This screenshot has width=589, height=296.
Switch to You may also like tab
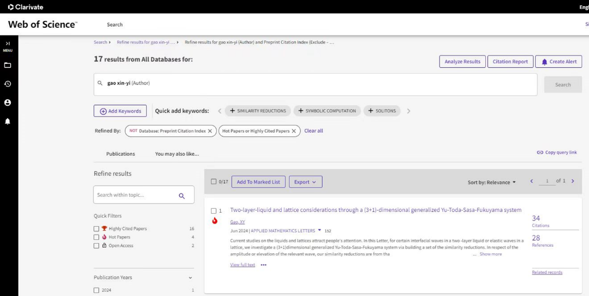[177, 154]
